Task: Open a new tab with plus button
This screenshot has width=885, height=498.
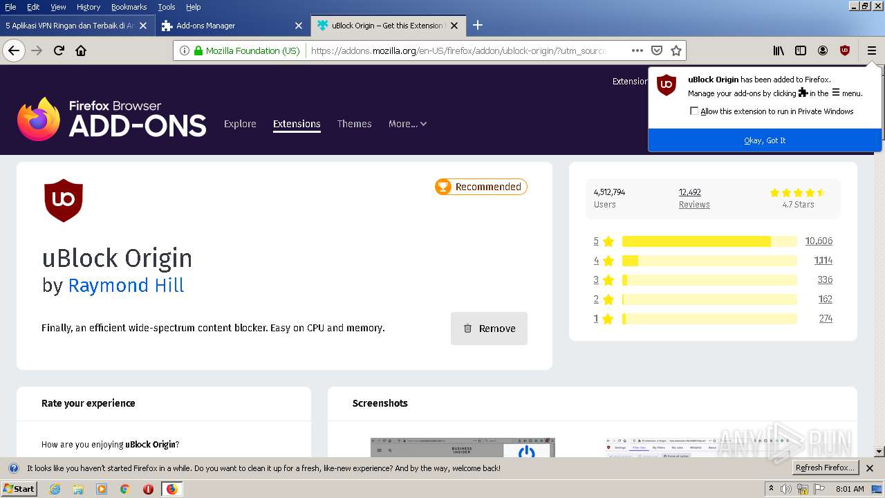Action: tap(477, 26)
